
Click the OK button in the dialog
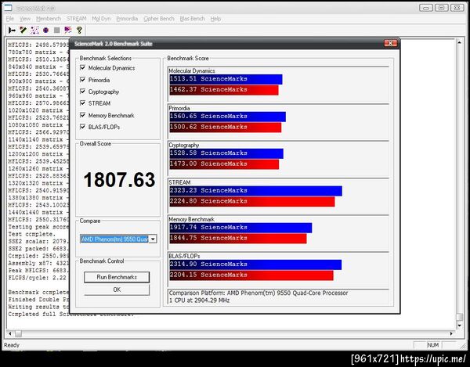pos(117,290)
